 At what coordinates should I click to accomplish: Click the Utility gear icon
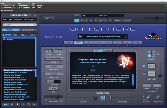(x=53, y=18)
